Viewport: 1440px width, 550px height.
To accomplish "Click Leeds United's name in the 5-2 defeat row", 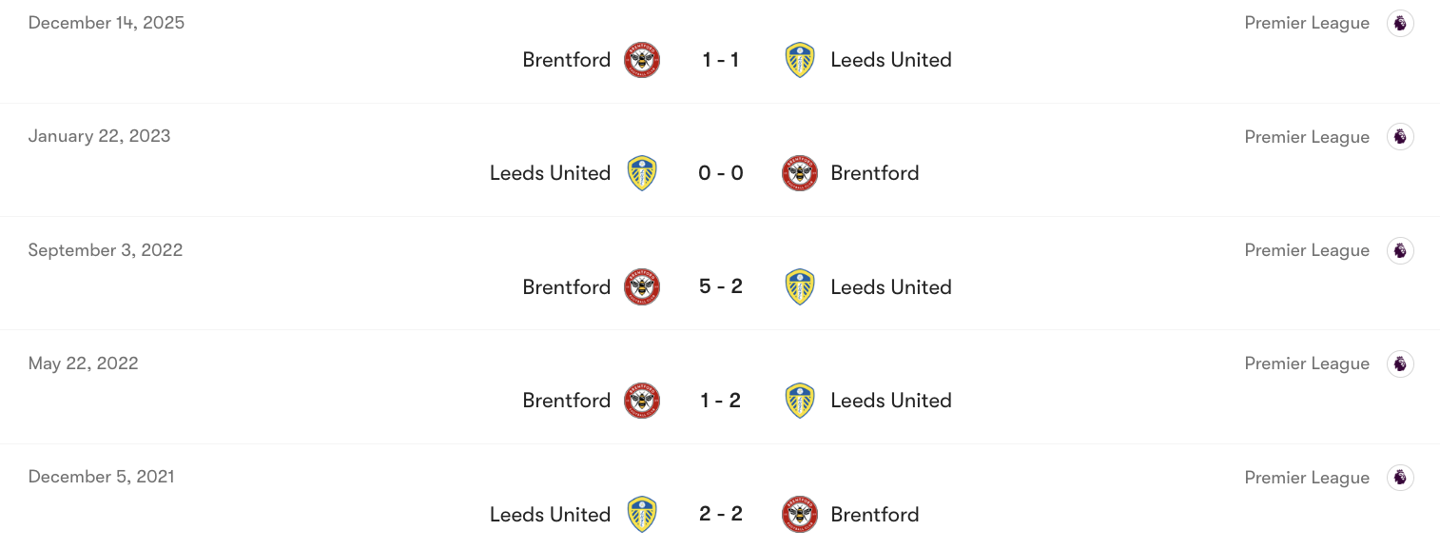I will 891,286.
